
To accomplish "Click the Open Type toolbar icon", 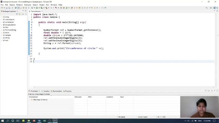I will (x=72, y=8).
